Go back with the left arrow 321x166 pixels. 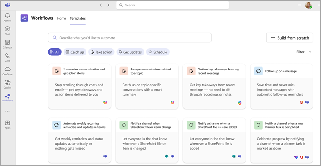(x=101, y=5)
